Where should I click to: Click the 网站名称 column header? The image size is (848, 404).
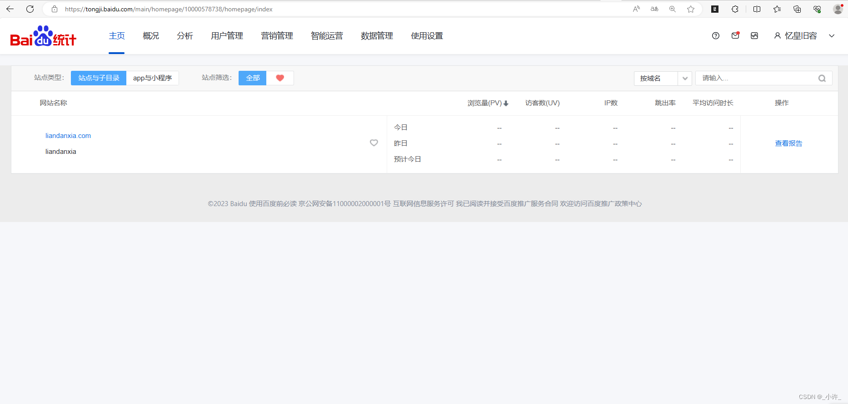coord(54,103)
